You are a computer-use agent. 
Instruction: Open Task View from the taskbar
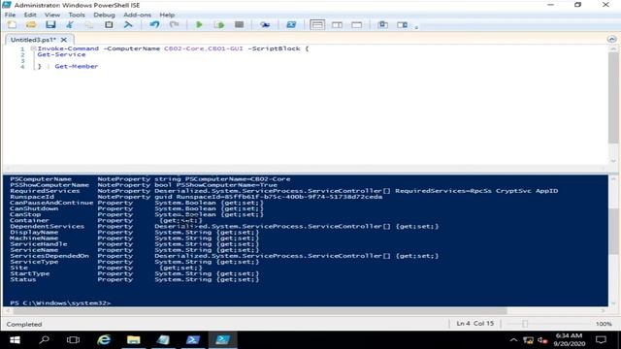(74, 340)
